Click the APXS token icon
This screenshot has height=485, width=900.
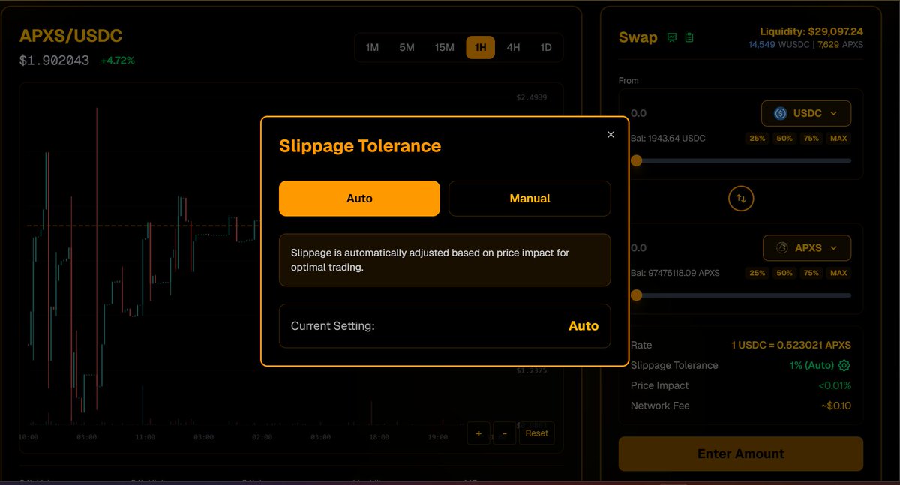point(781,247)
